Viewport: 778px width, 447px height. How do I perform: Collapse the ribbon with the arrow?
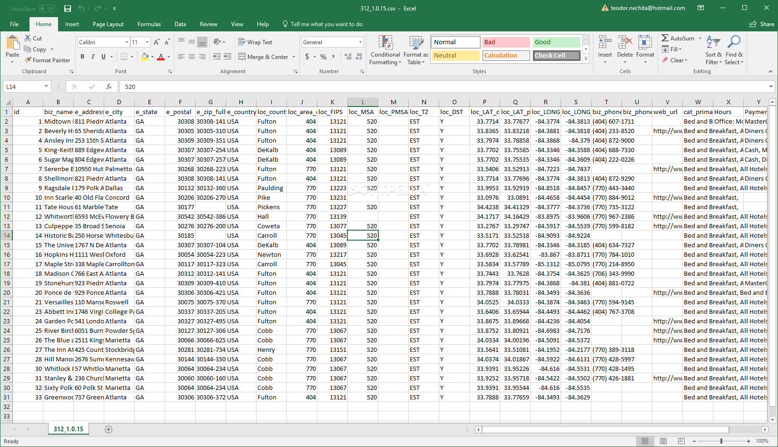770,71
